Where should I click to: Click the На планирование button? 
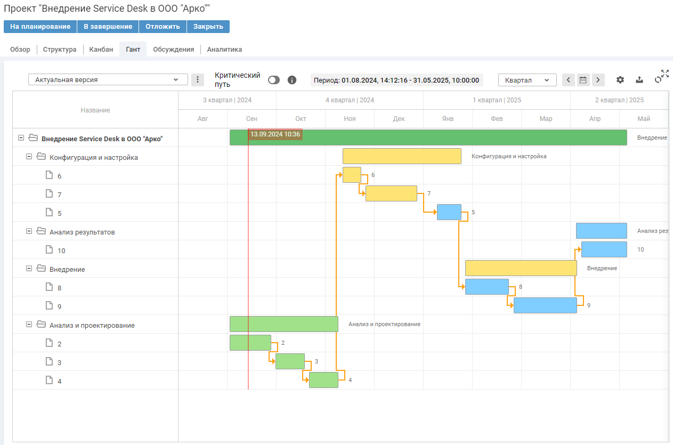click(x=40, y=27)
